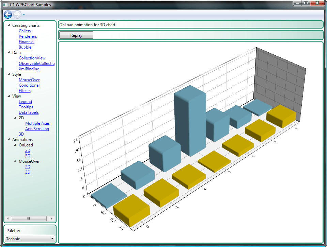Click the right arrow of the tree scrollbar
The width and height of the screenshot is (327, 247).
click(52, 218)
